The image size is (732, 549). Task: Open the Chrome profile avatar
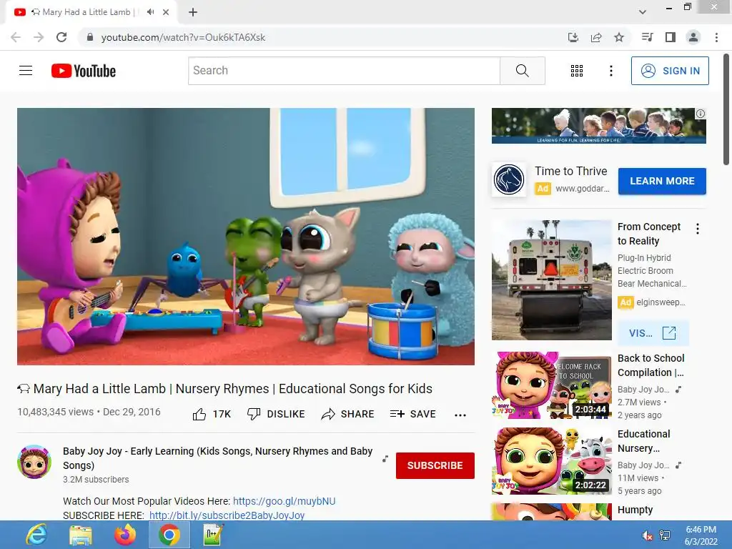point(693,37)
